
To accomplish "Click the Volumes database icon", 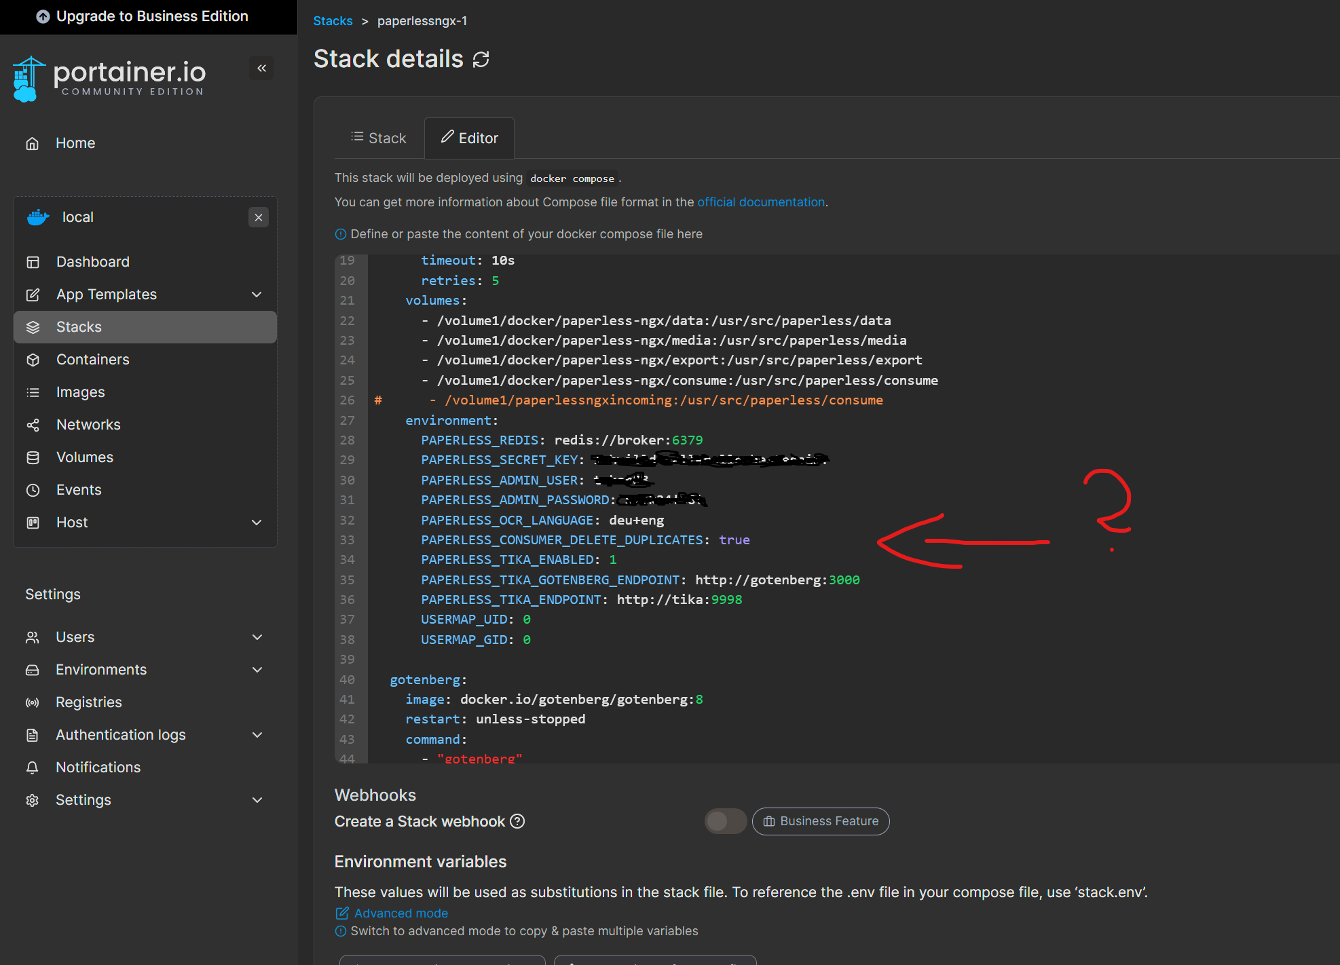I will click(33, 457).
